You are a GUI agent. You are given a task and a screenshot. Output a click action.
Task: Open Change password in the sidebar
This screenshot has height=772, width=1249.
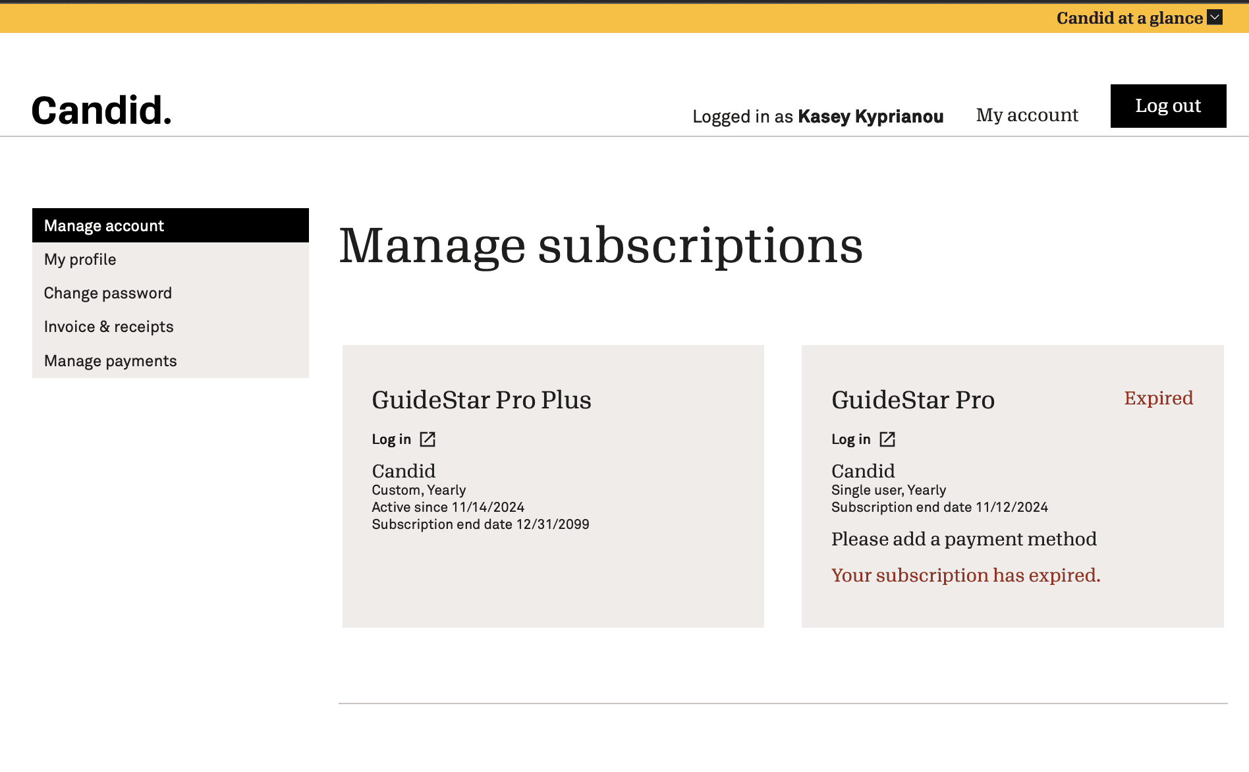click(171, 293)
